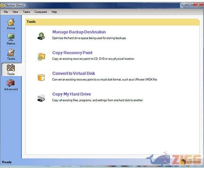Open the Home sidebar icon
Viewport: 204px width, 170px height.
(x=11, y=22)
